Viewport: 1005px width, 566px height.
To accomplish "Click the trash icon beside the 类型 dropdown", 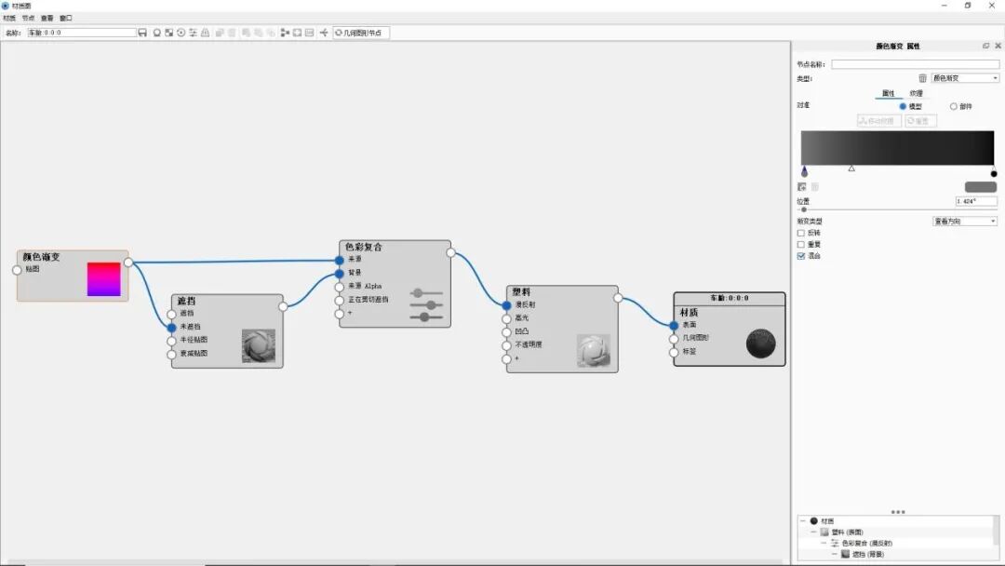I will coord(921,78).
